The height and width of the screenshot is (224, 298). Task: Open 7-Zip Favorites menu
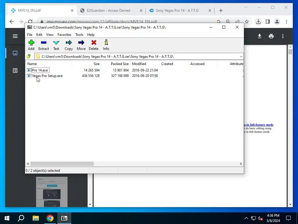coord(64,35)
